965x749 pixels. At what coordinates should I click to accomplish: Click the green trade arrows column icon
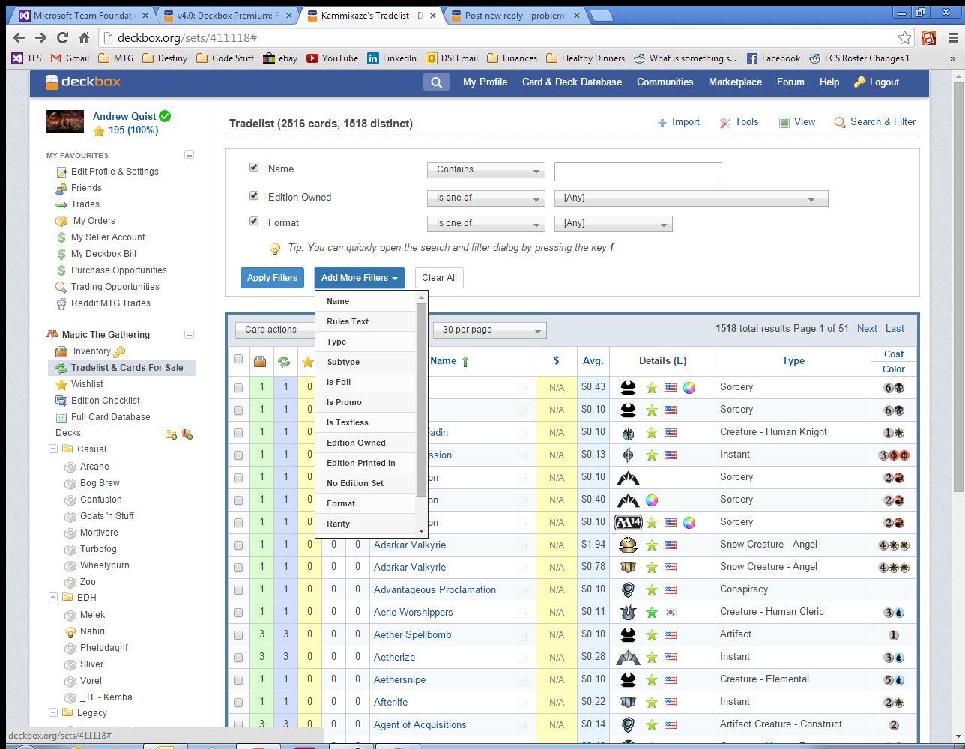[284, 362]
